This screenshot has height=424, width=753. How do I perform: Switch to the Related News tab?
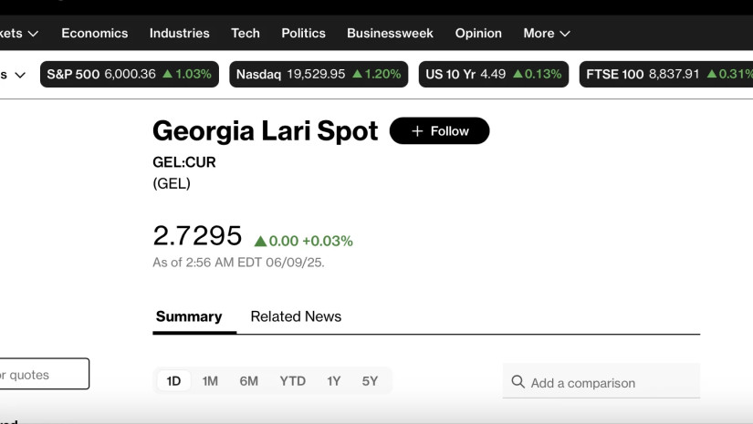[x=296, y=316]
